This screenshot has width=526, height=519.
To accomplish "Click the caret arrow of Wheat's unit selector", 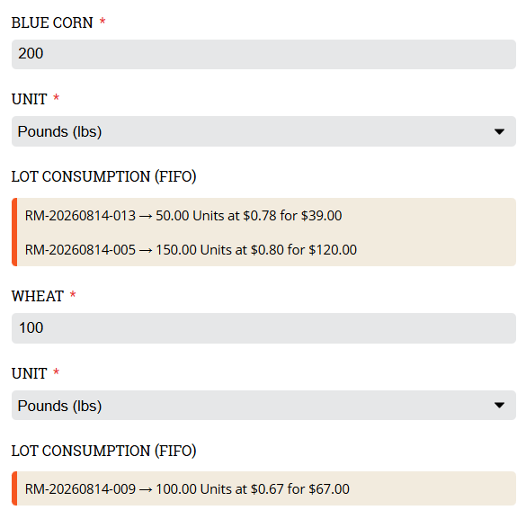I will tap(499, 406).
